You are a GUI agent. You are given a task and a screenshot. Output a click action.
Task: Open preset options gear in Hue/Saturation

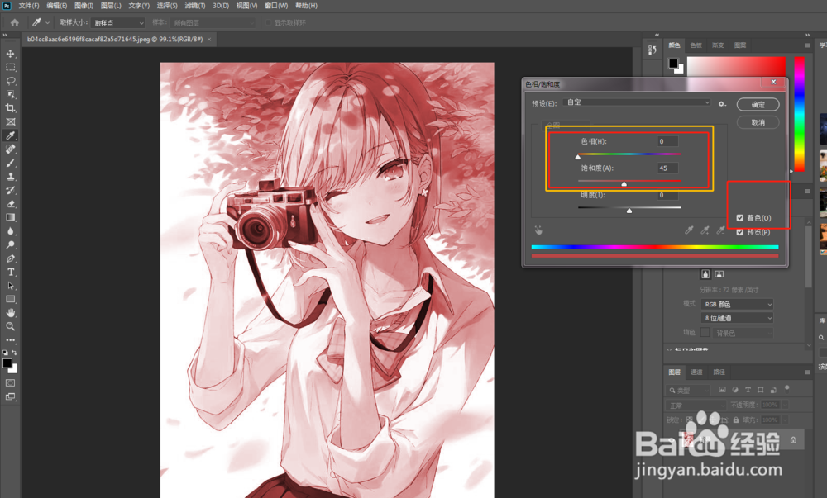pyautogui.click(x=722, y=104)
